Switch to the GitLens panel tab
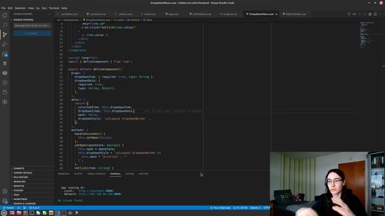The image size is (385, 216). (130, 174)
